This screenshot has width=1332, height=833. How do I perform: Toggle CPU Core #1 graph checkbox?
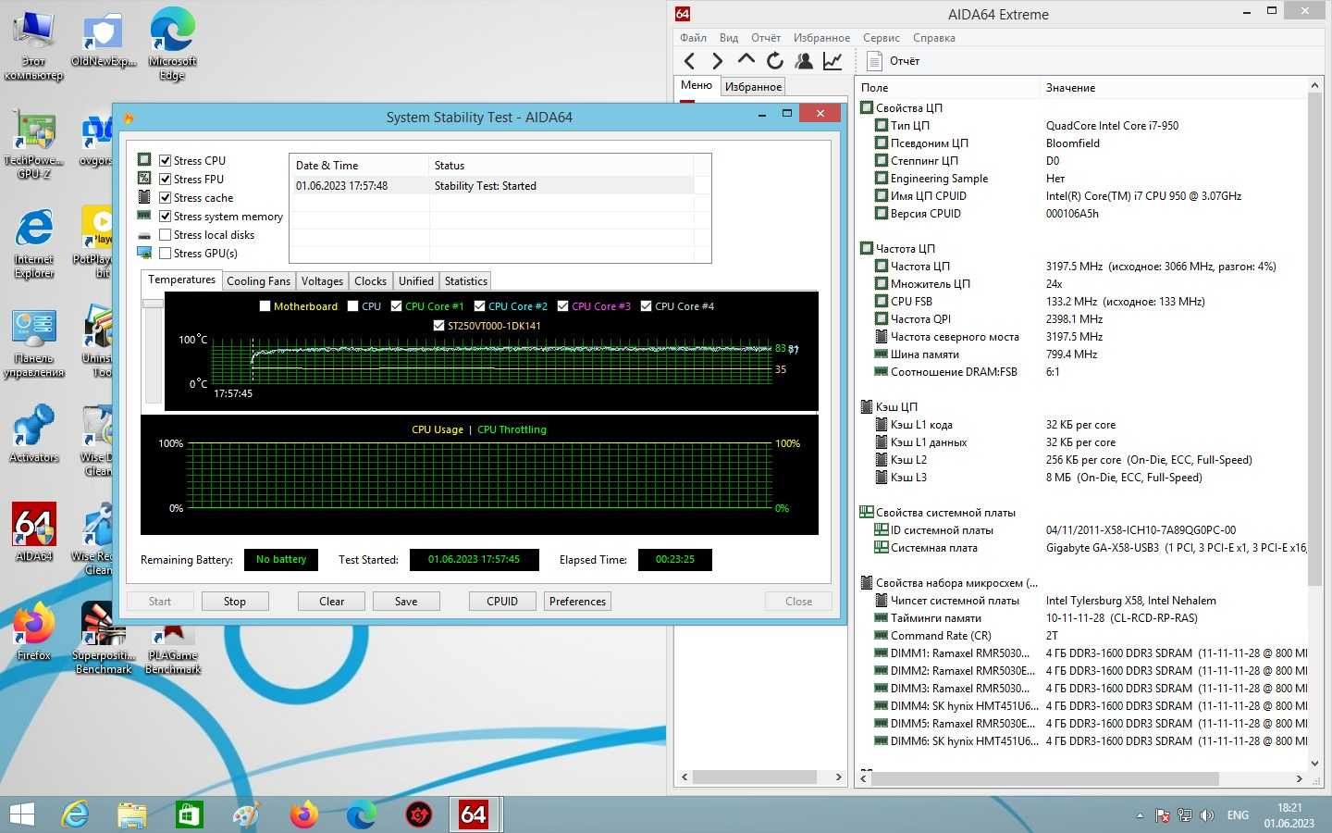tap(396, 306)
